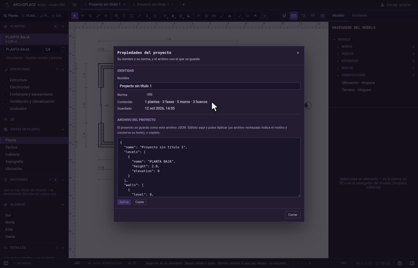Collapse the PLANTAS section chevron

tap(63, 26)
